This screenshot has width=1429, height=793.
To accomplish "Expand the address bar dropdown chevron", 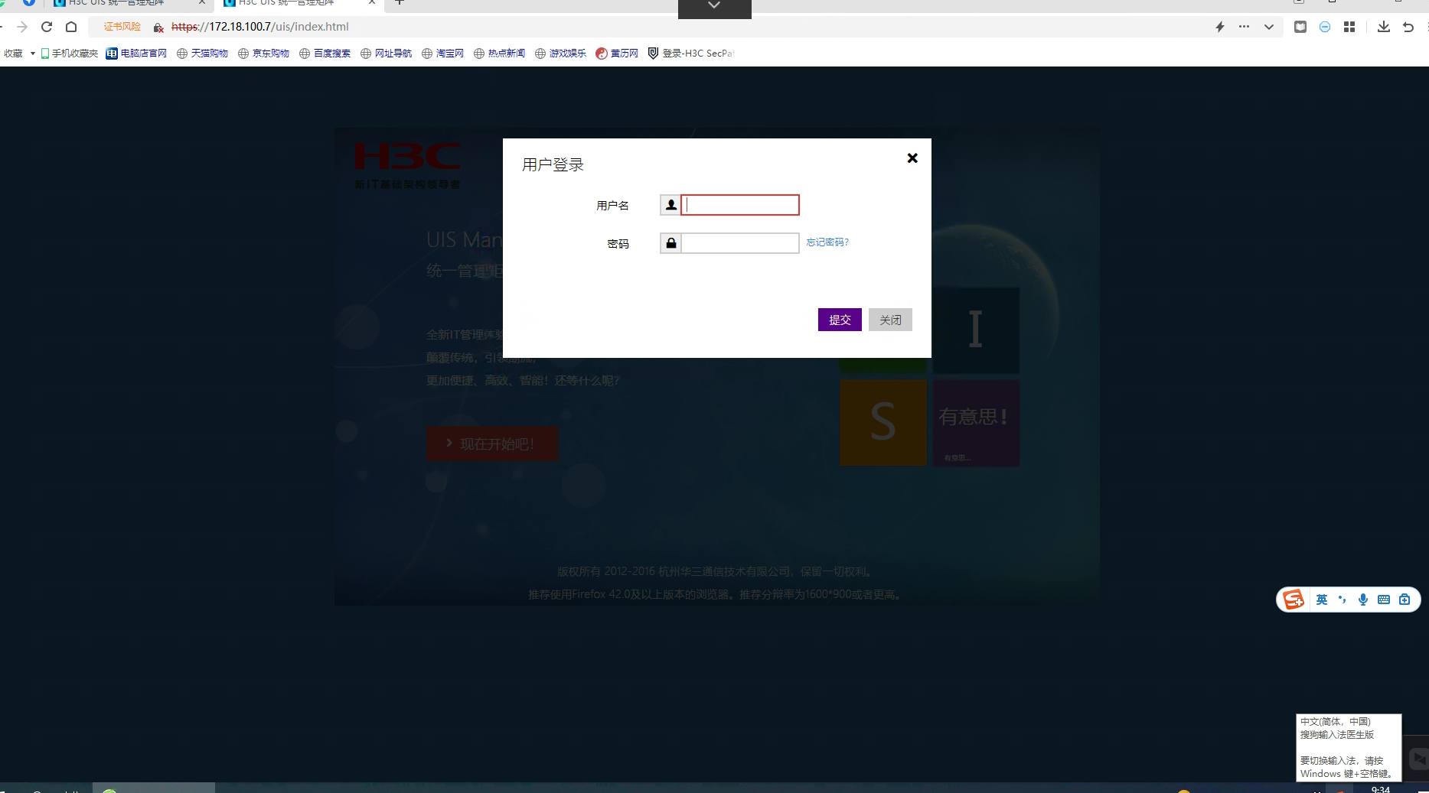I will tap(1269, 27).
